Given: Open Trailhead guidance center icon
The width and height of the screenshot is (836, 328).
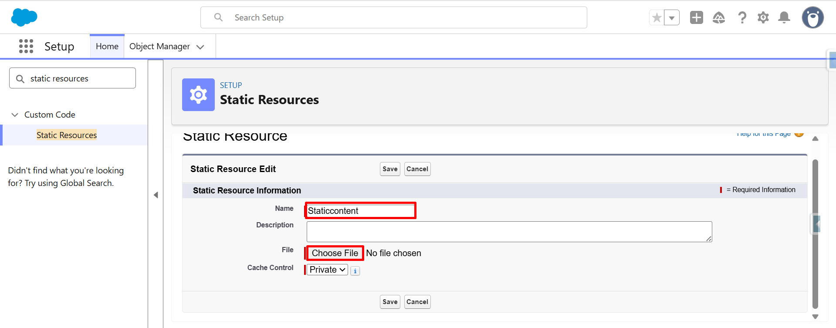Looking at the screenshot, I should [719, 17].
